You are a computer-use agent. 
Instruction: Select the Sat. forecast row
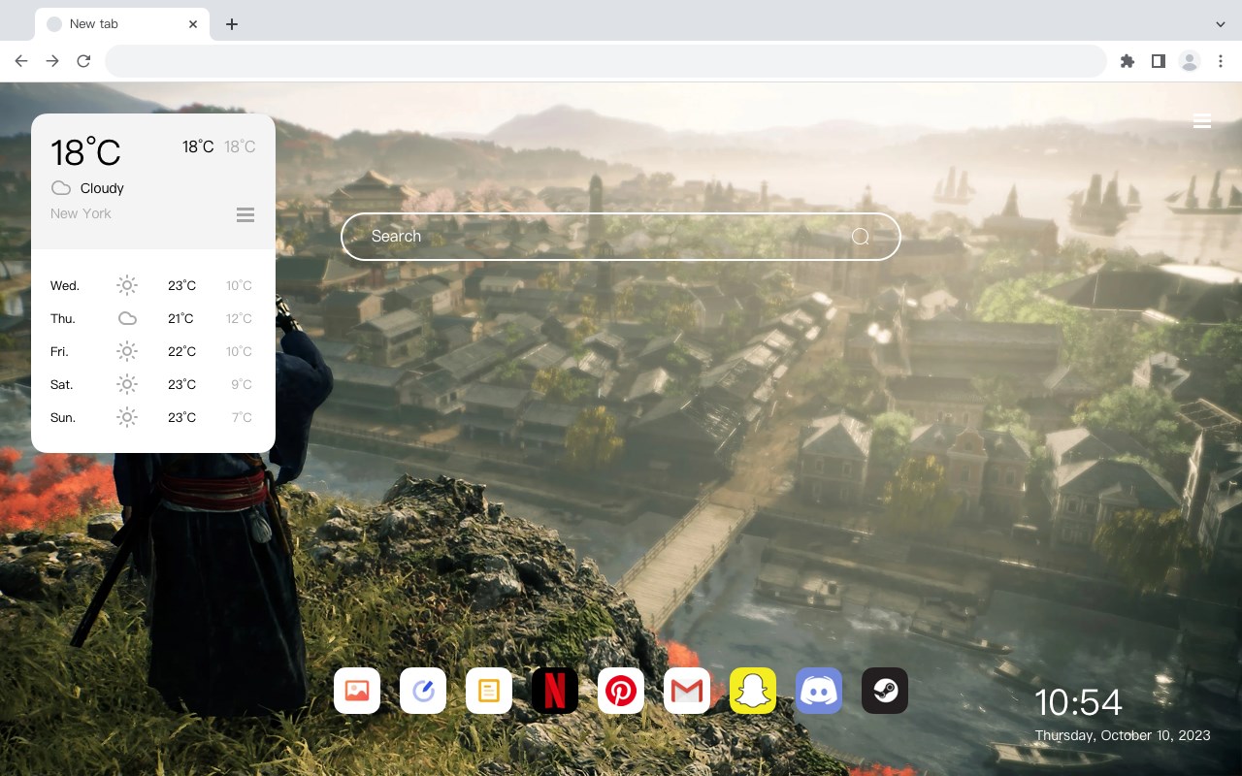click(x=152, y=384)
